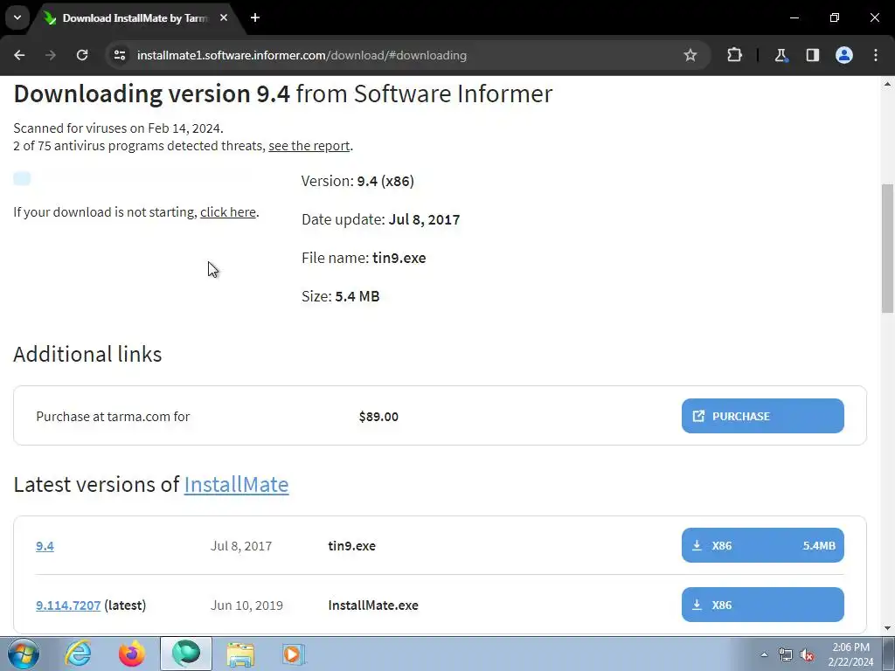Click here to restart the download
895x671 pixels.
[x=228, y=212]
